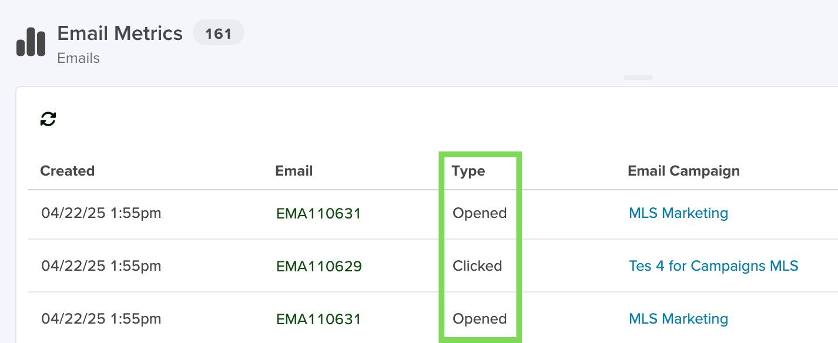Sort by the Type column header
Image resolution: width=838 pixels, height=343 pixels.
pos(468,171)
